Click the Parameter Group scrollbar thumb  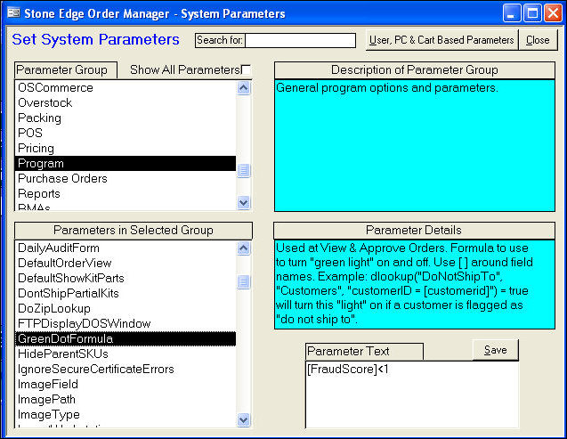click(x=244, y=170)
